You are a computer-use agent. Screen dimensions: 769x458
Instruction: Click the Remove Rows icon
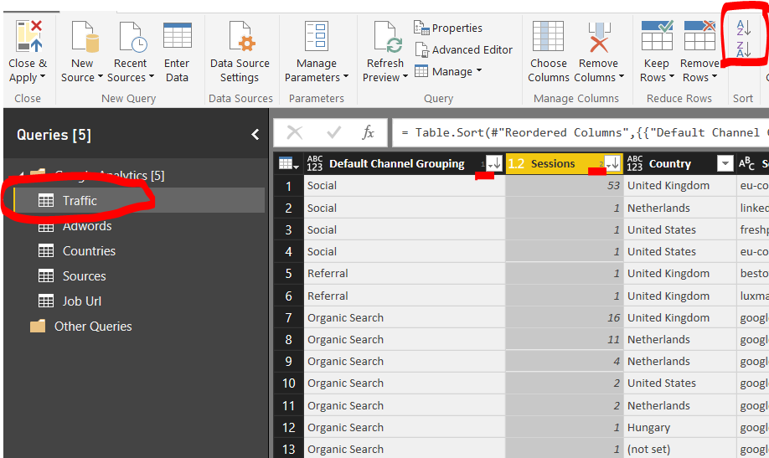tap(699, 35)
